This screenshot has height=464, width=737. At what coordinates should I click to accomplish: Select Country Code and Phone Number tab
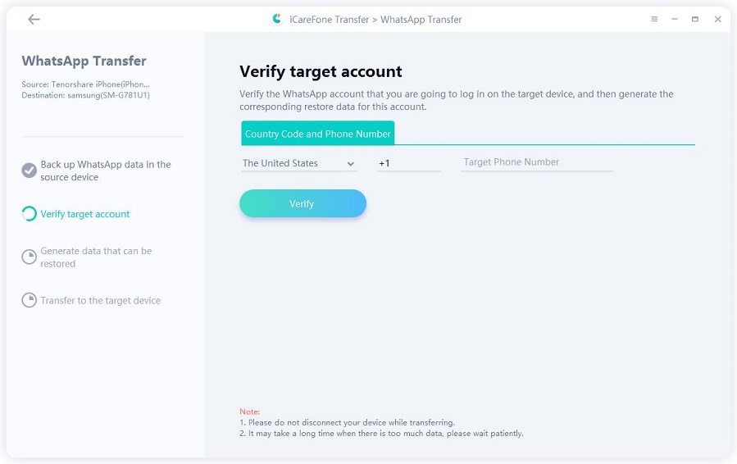[317, 134]
